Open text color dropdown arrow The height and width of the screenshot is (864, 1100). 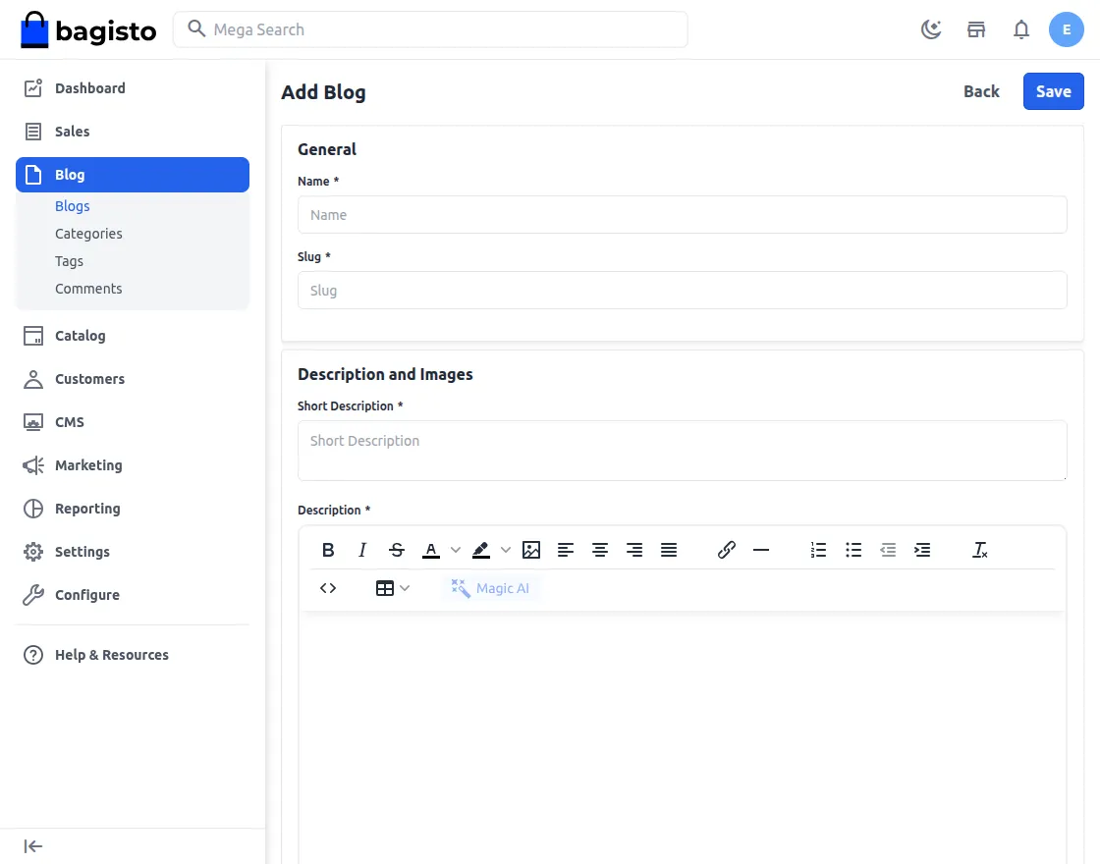coord(456,550)
